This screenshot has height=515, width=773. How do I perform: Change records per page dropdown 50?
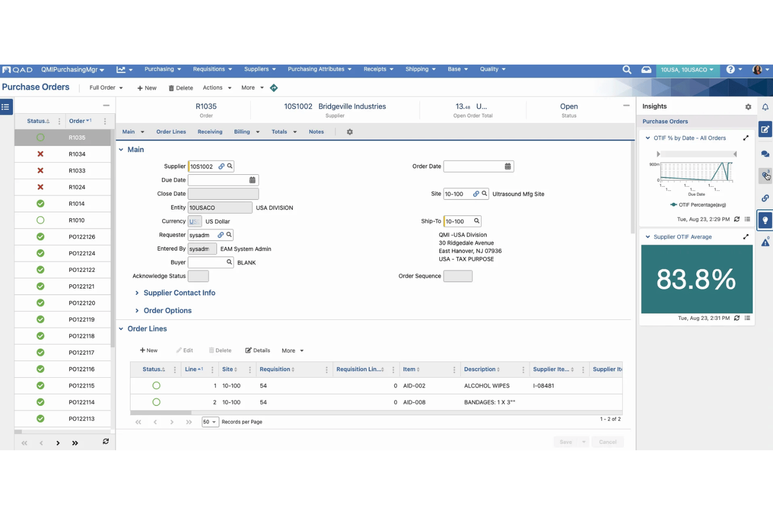click(210, 422)
